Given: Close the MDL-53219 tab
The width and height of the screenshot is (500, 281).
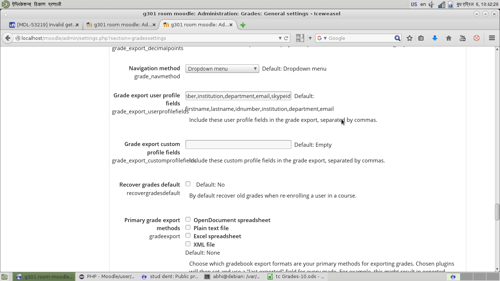Looking at the screenshot, I should point(77,25).
